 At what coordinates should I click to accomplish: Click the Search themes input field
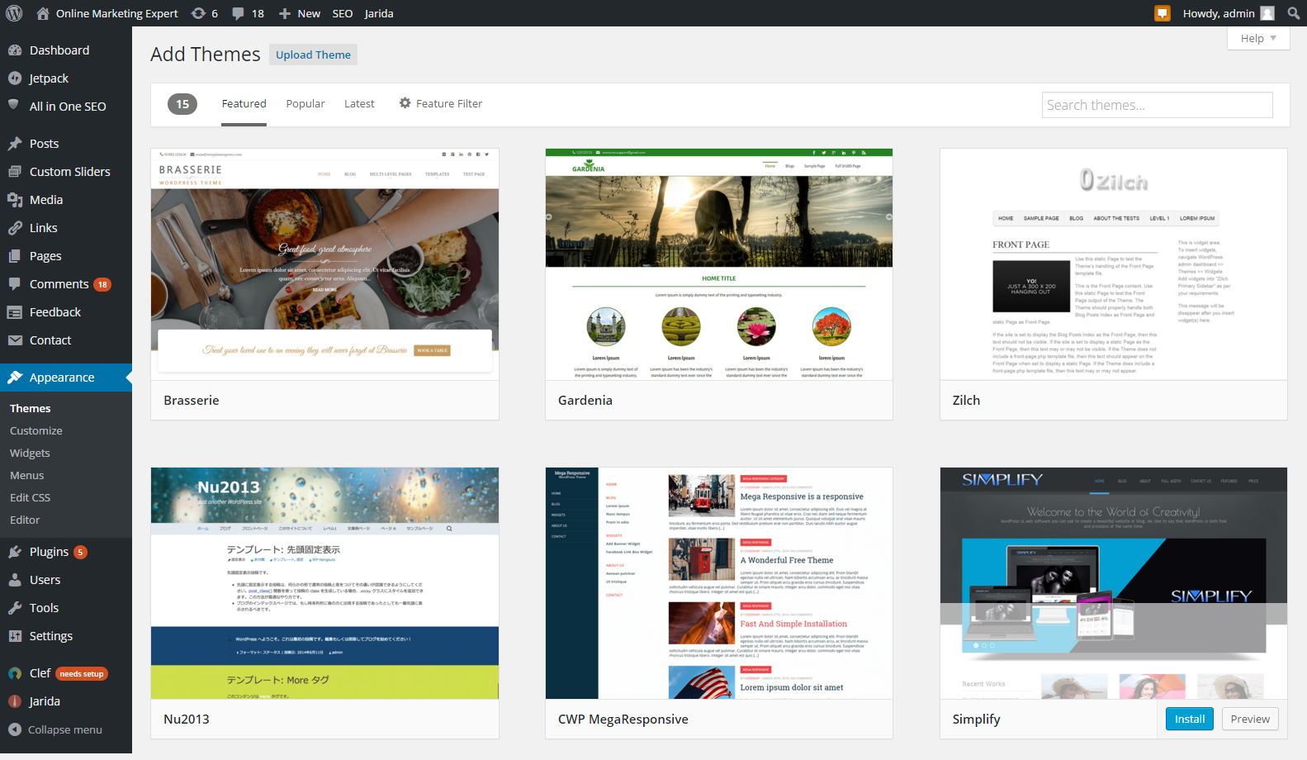[x=1157, y=105]
